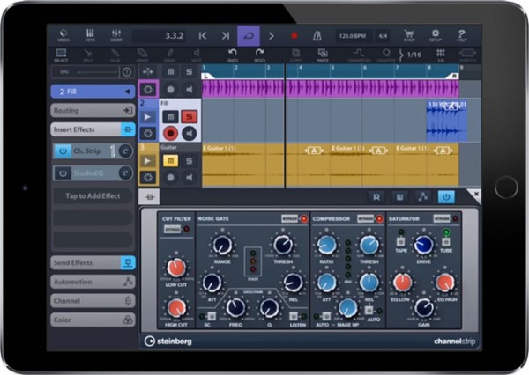Expand the Automation section
529x375 pixels.
93,282
